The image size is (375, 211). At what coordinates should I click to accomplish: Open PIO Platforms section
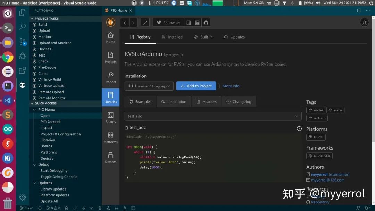110,138
